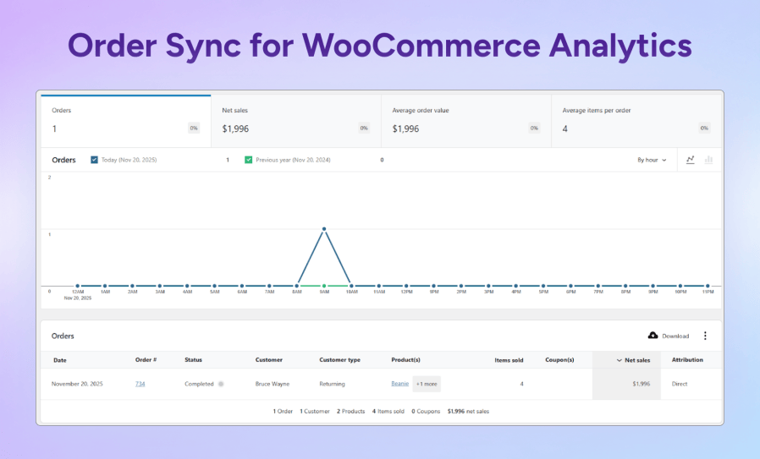This screenshot has width=760, height=459.
Task: Click the Product(s) column header
Action: 405,360
